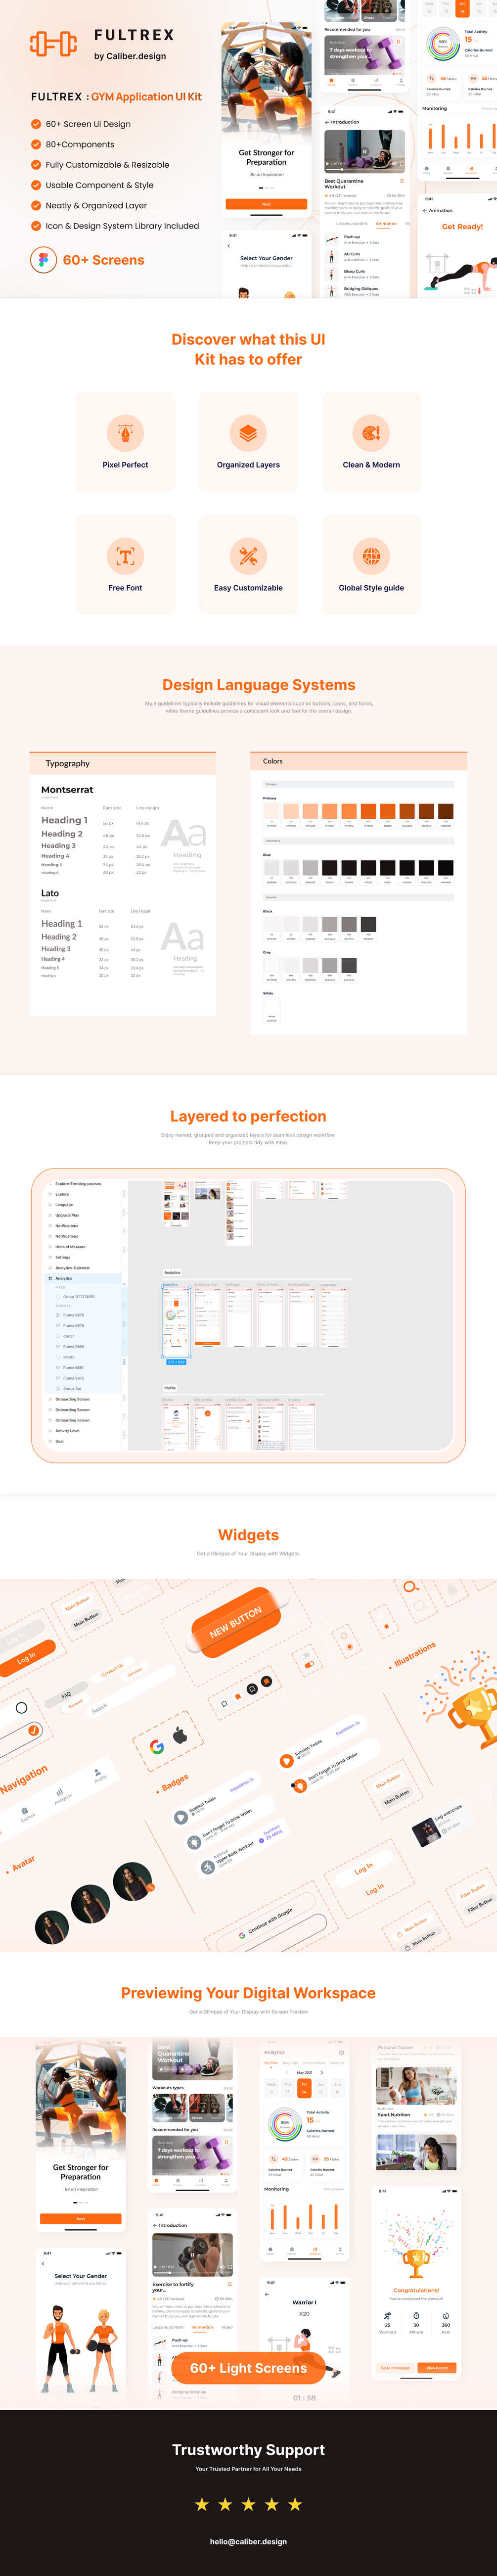Click the View Report button
The width and height of the screenshot is (497, 2576).
coord(437,2368)
